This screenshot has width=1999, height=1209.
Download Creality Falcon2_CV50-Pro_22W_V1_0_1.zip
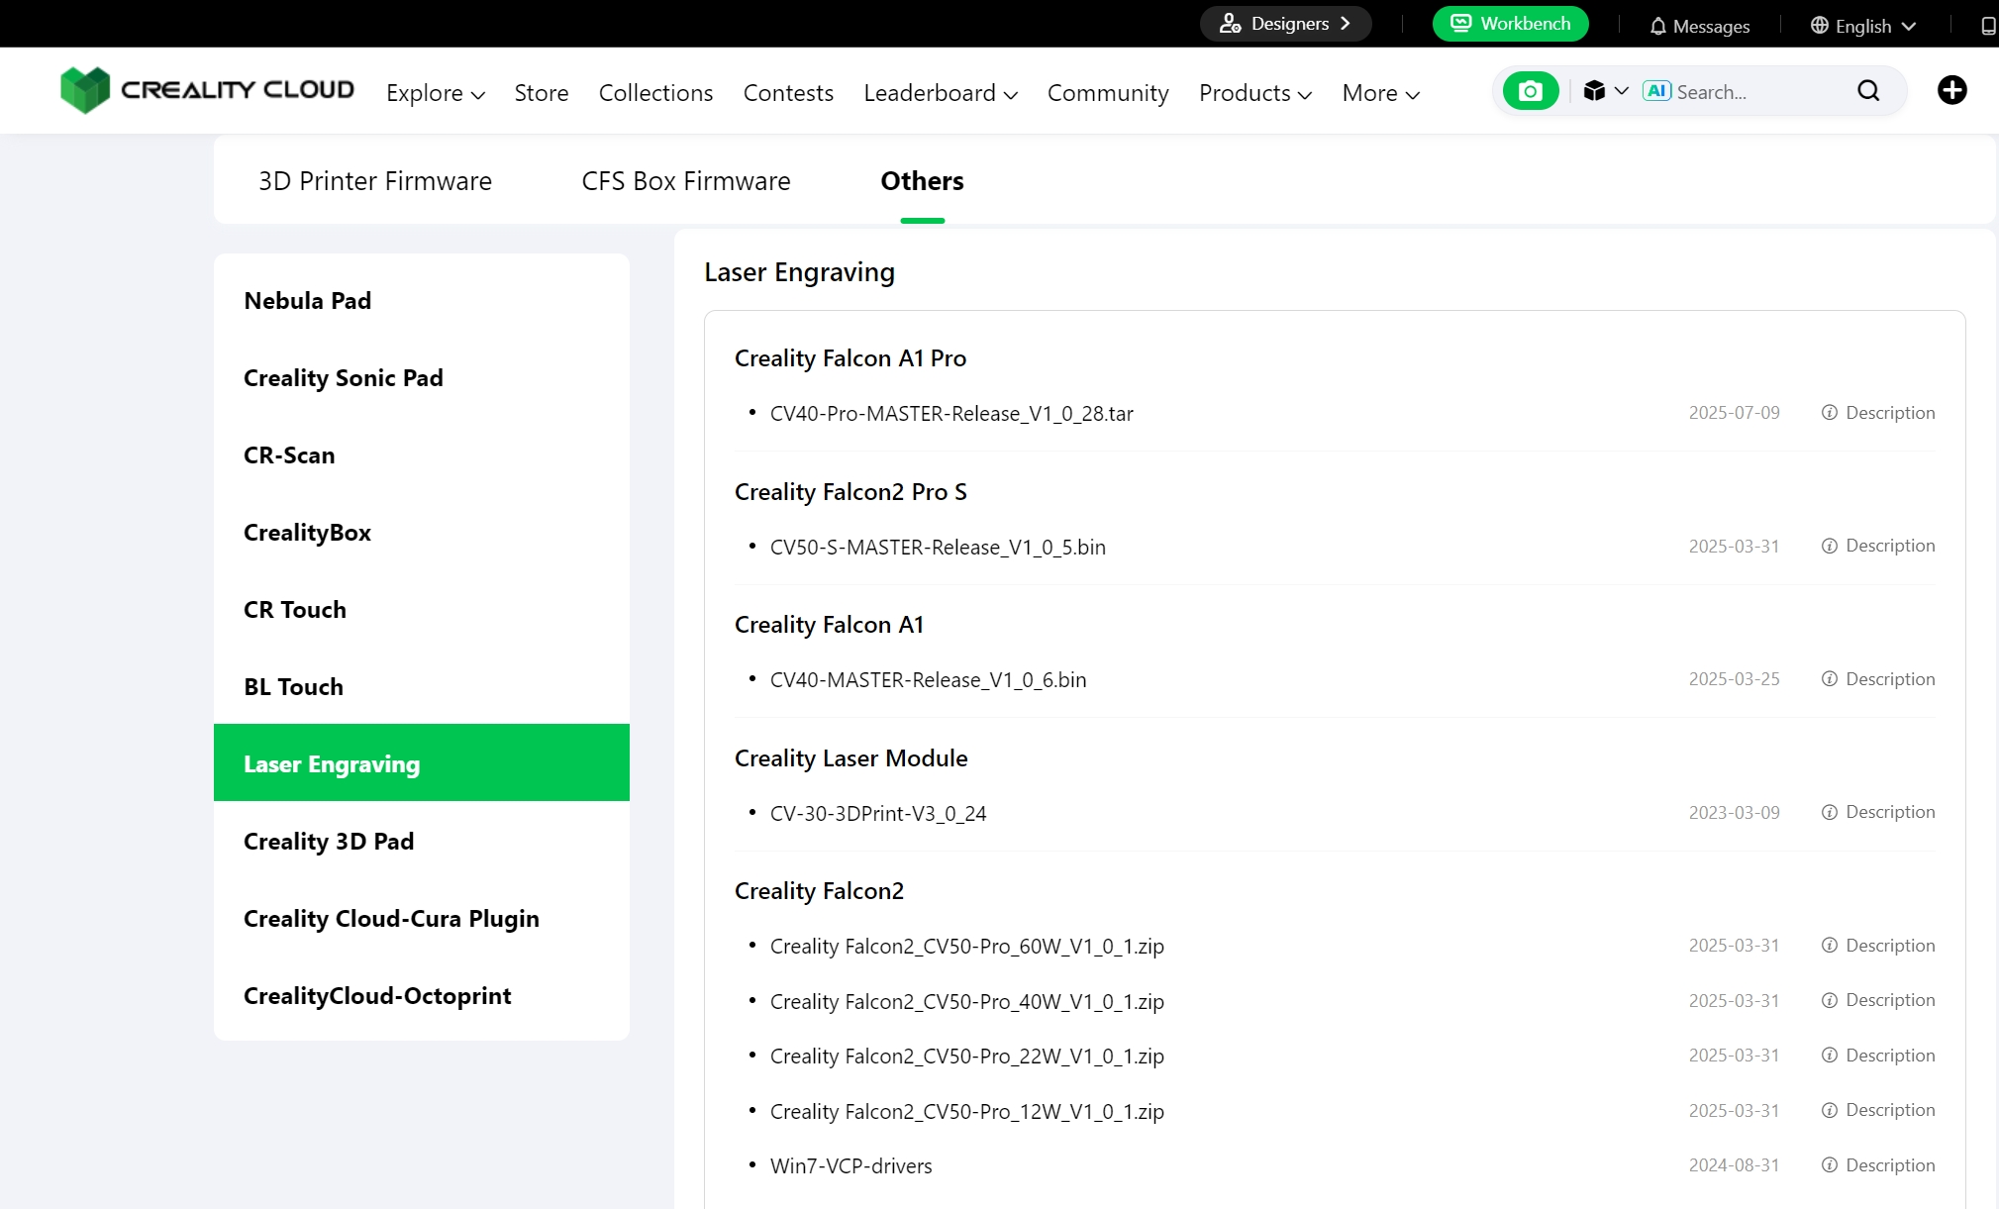point(967,1057)
